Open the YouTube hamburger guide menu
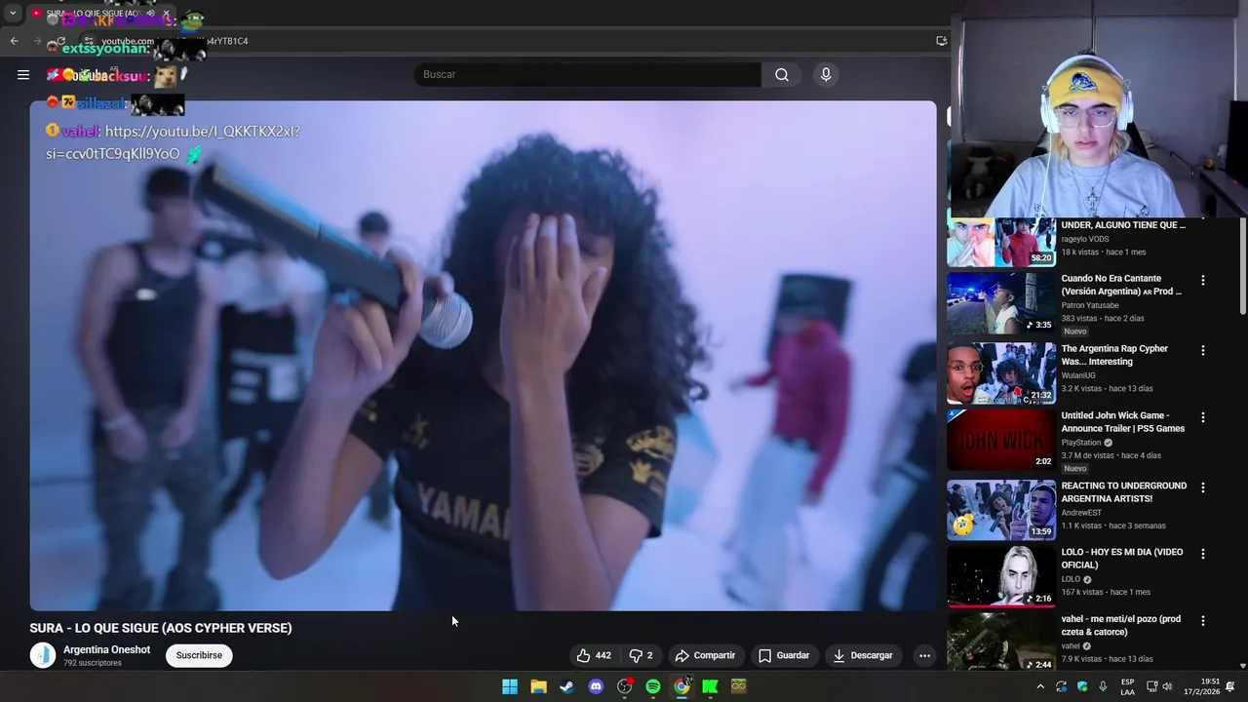The width and height of the screenshot is (1248, 702). click(23, 74)
